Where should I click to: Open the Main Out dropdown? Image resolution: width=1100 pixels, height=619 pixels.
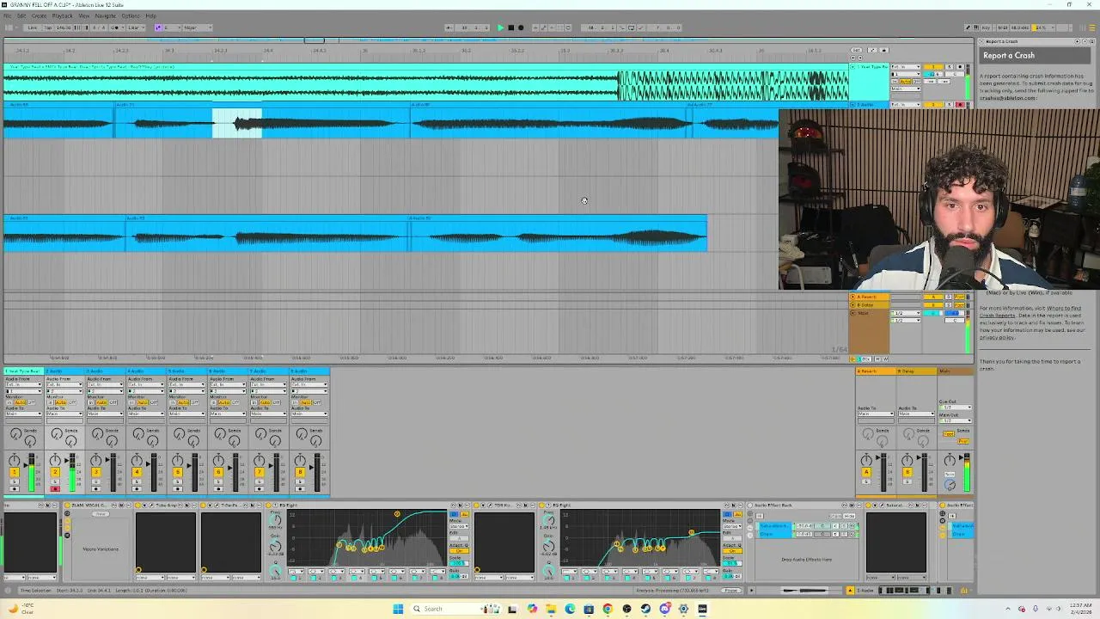[956, 420]
